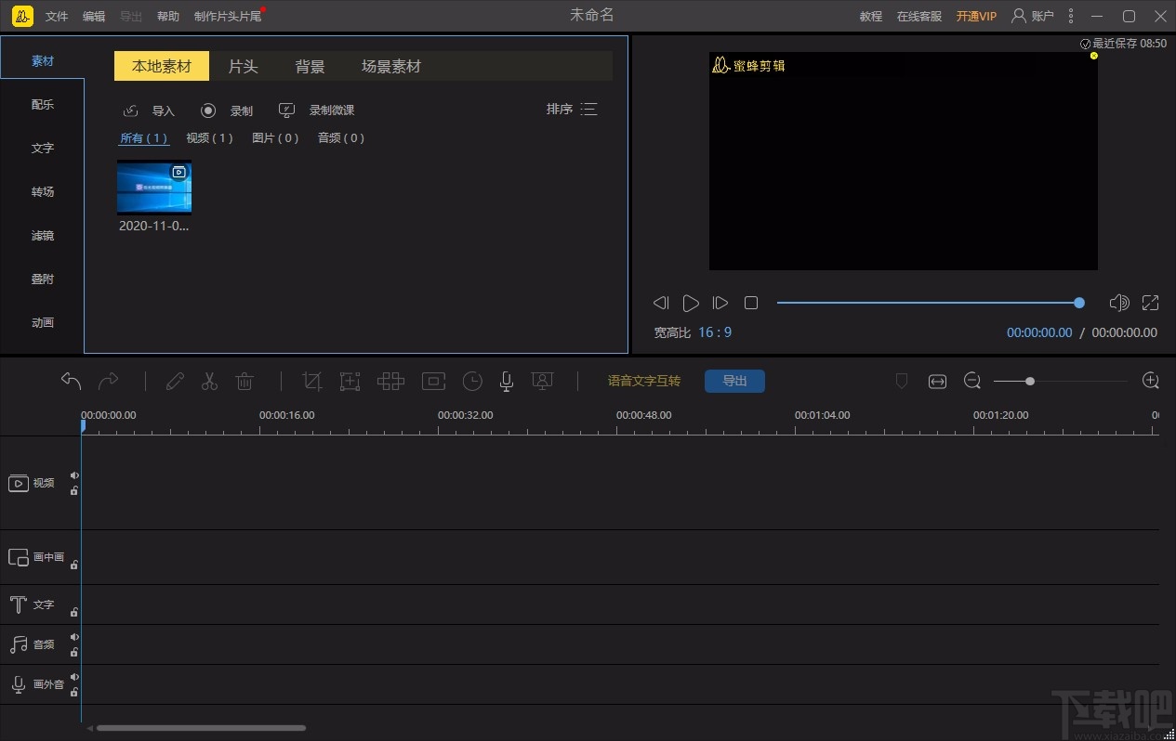Viewport: 1176px width, 741px height.
Task: Click the microphone voice-over record icon
Action: point(507,381)
